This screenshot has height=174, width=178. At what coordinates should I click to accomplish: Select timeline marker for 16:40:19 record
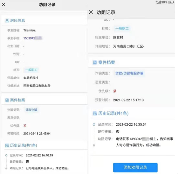(6, 155)
